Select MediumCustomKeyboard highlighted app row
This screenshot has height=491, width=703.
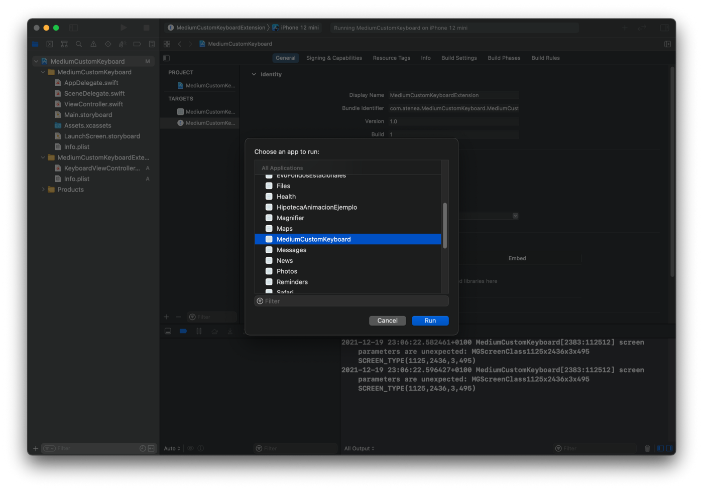[347, 239]
